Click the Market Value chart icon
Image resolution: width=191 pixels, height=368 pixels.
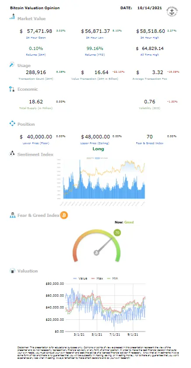coord(12,17)
